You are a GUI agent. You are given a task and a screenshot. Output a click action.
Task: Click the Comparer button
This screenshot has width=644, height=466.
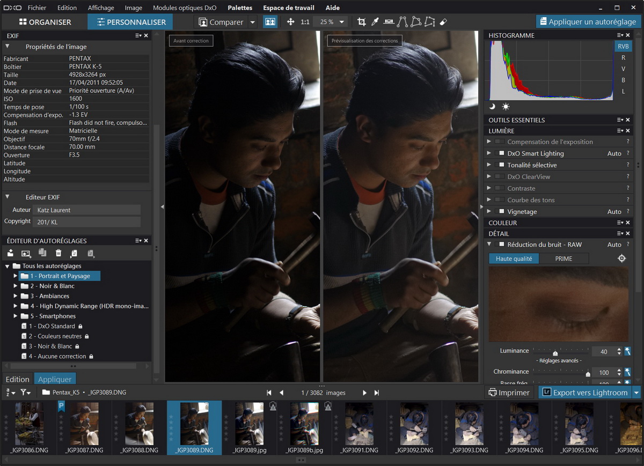221,22
